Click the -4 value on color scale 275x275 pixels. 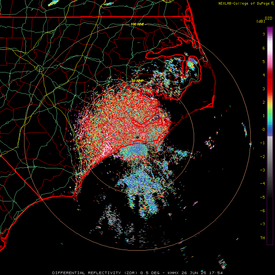[262, 184]
